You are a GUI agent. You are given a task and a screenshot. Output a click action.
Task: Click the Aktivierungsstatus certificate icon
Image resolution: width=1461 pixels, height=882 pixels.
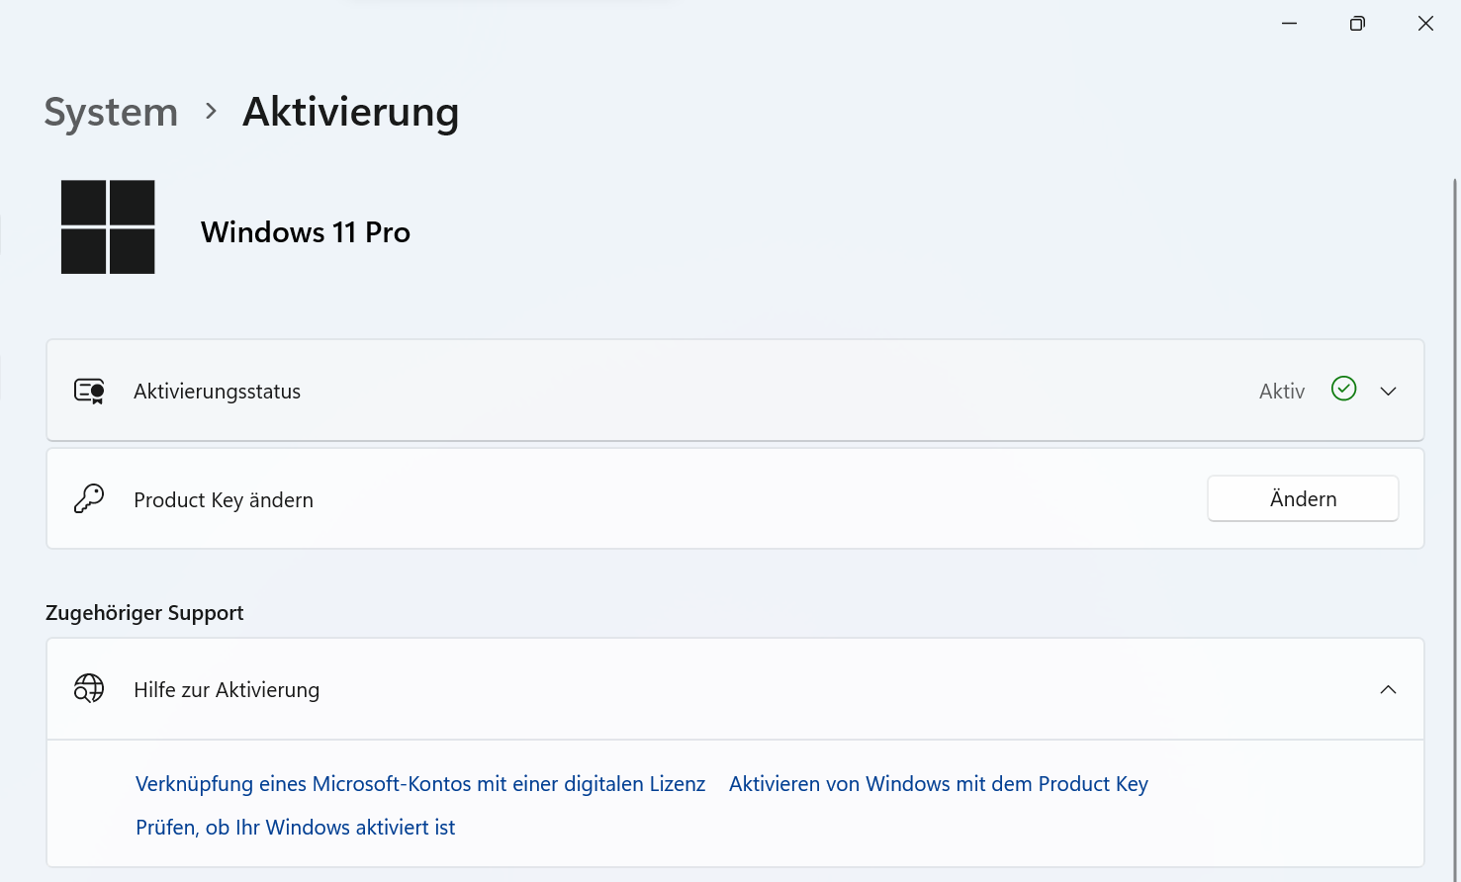[x=89, y=392]
